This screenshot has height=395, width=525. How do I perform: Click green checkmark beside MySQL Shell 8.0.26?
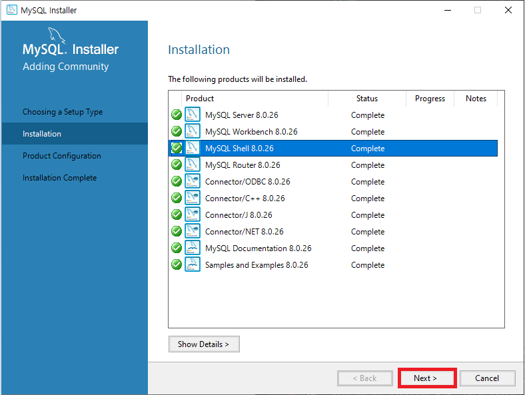point(177,148)
